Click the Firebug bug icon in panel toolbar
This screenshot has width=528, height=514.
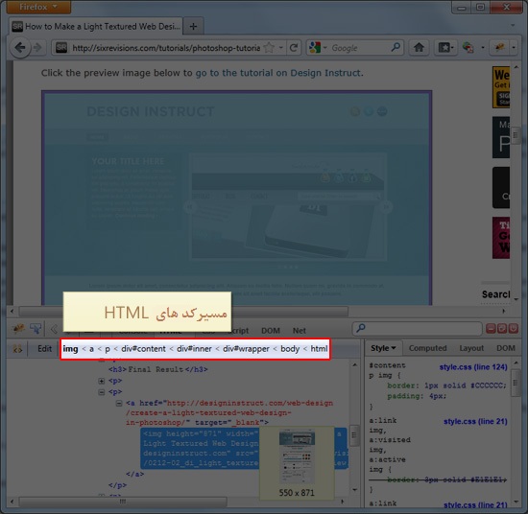pyautogui.click(x=17, y=328)
